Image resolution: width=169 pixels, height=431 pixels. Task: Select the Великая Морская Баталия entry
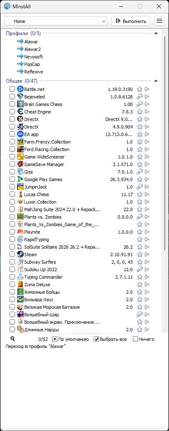click(52, 307)
